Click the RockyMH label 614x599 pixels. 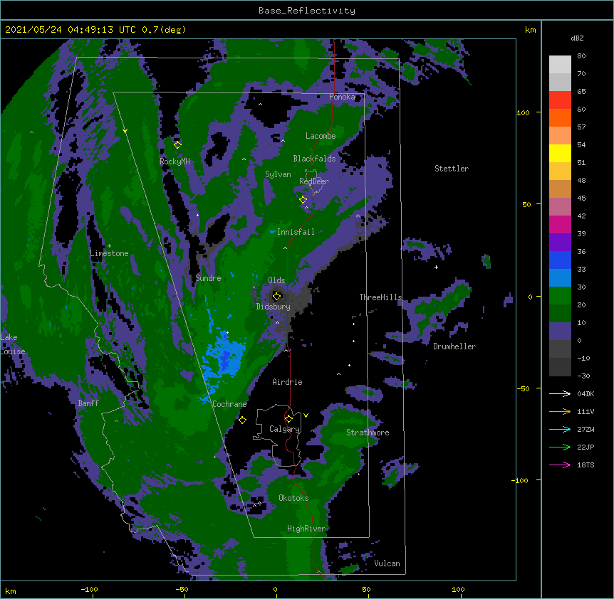click(175, 161)
